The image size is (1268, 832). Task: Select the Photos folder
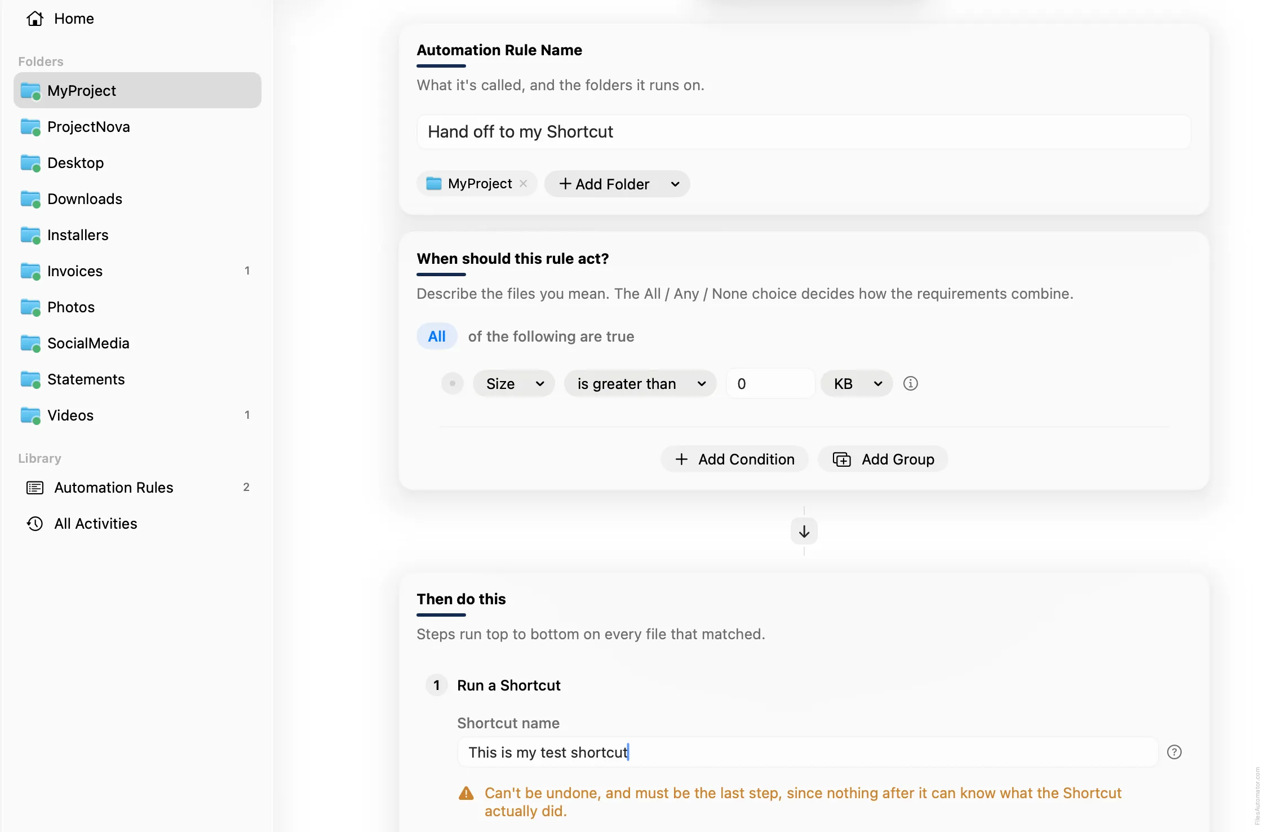[x=137, y=307]
